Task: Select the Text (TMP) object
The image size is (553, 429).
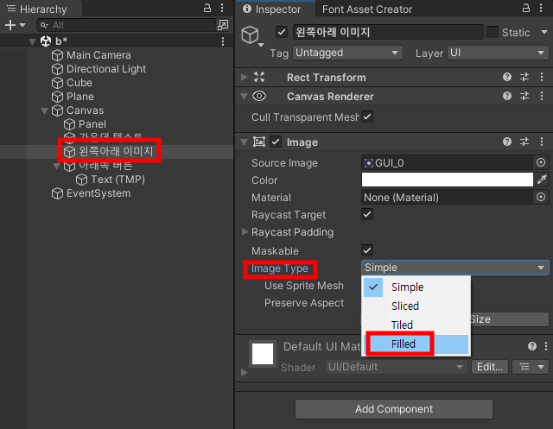Action: click(x=118, y=180)
